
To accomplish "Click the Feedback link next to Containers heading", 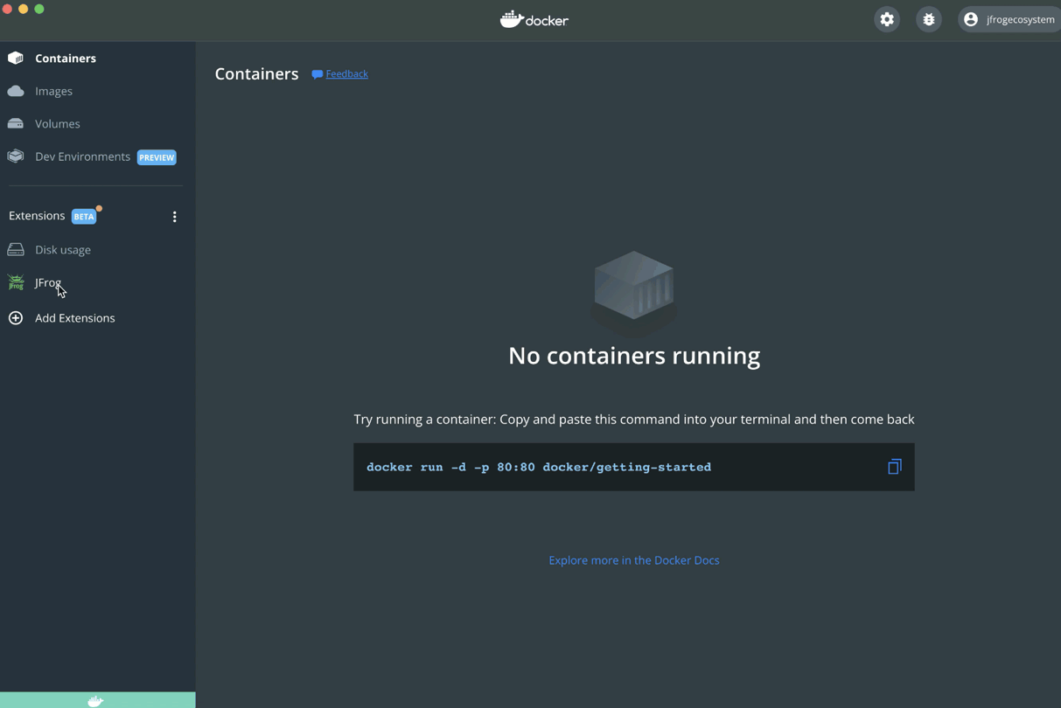I will click(x=345, y=73).
